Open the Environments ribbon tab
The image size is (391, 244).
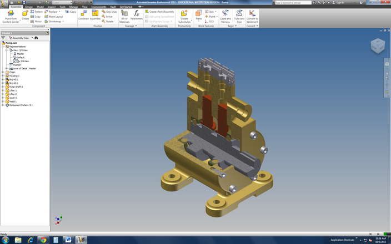click(x=99, y=7)
